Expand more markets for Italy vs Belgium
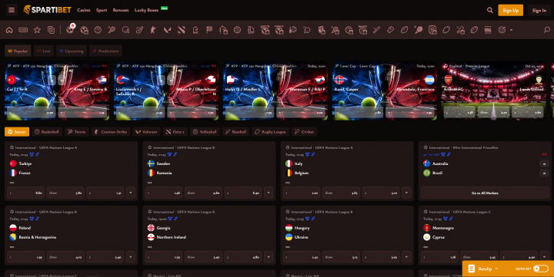The width and height of the screenshot is (554, 277). point(407,193)
